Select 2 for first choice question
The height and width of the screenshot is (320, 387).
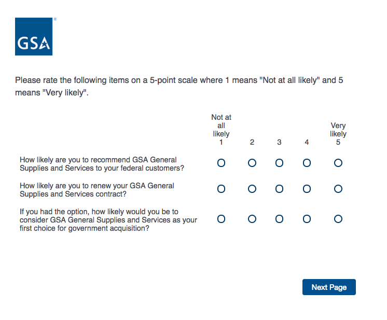tap(252, 219)
